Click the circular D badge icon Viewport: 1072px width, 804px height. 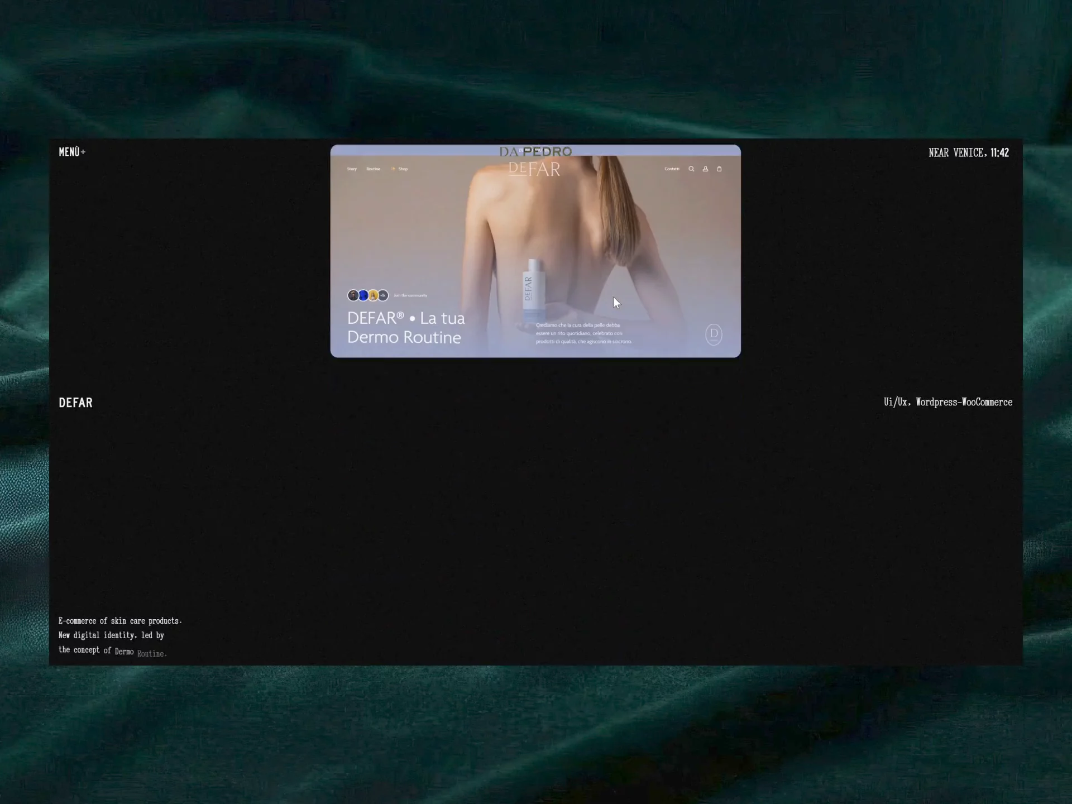coord(714,334)
